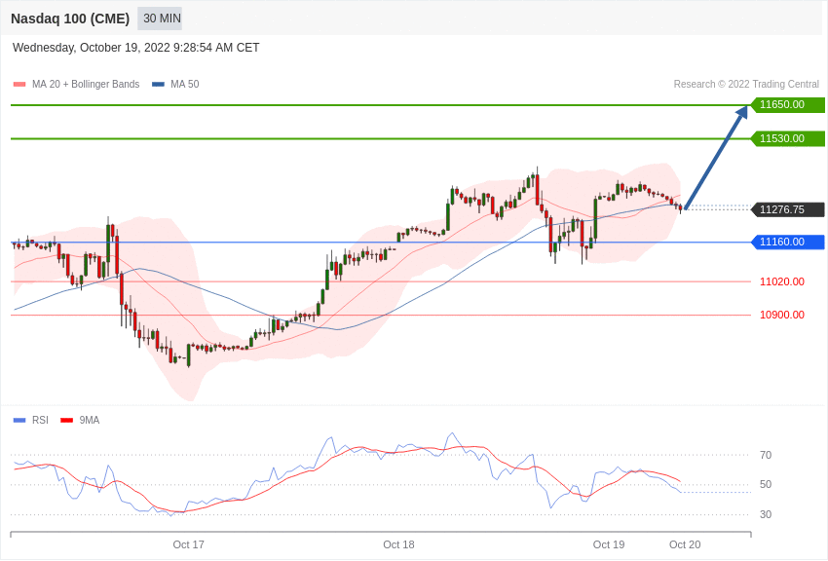
Task: Click the blue upward forecast arrow head
Action: pos(742,112)
